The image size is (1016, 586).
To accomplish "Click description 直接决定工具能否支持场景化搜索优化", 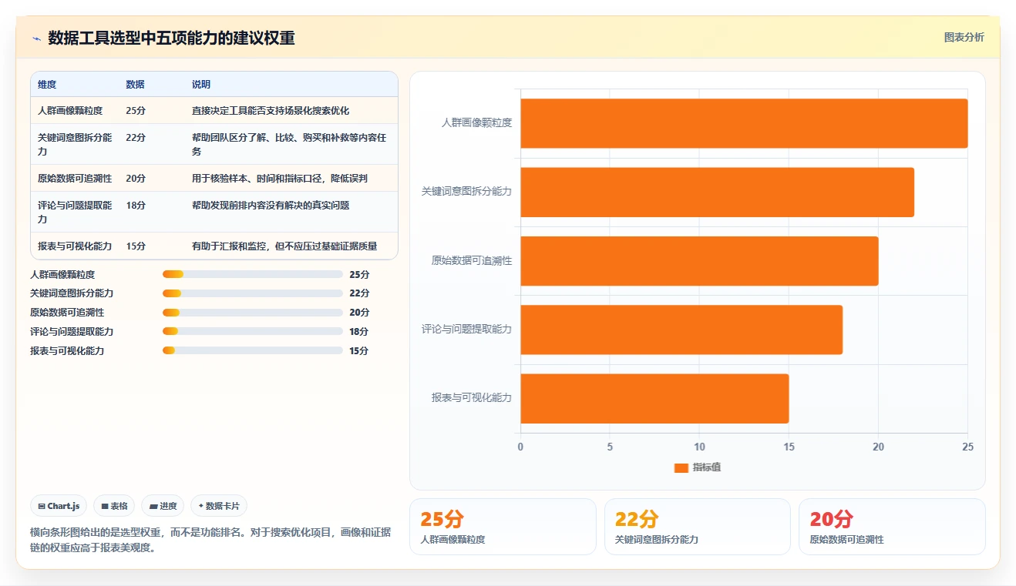I will pos(271,111).
